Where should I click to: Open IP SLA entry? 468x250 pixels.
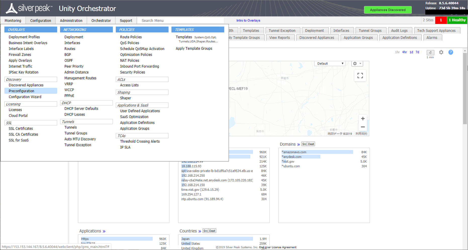click(125, 147)
